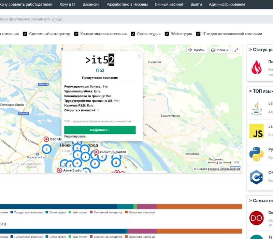This screenshot has width=273, height=239.
Task: Toggle Системный интегратор legend in first chart
Action: coord(106,212)
